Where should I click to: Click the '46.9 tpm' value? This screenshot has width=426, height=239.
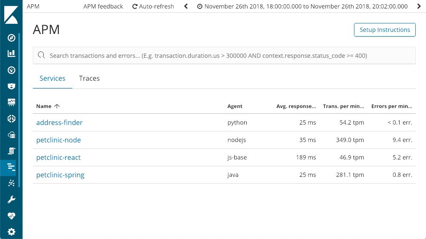(x=351, y=157)
